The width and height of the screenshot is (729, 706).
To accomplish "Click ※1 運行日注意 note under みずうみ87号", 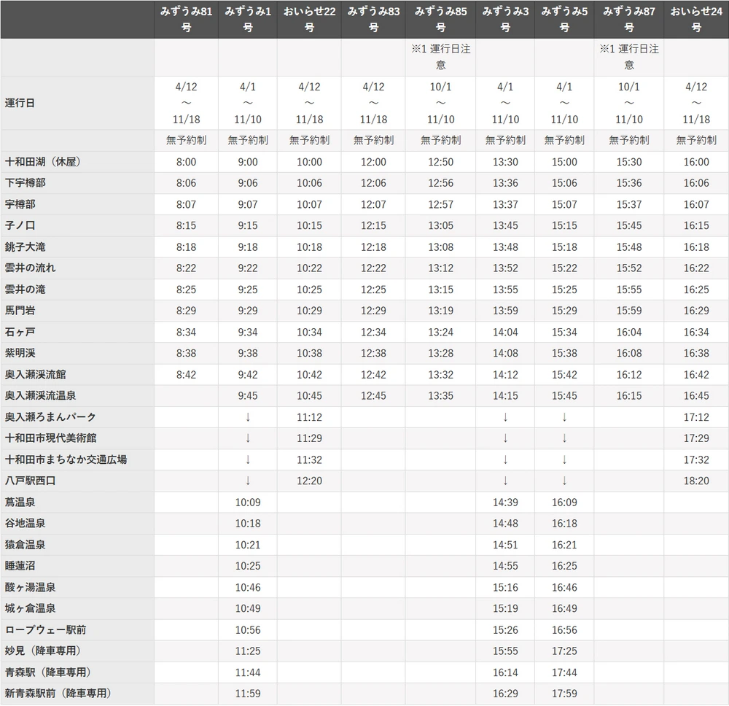I will 629,57.
